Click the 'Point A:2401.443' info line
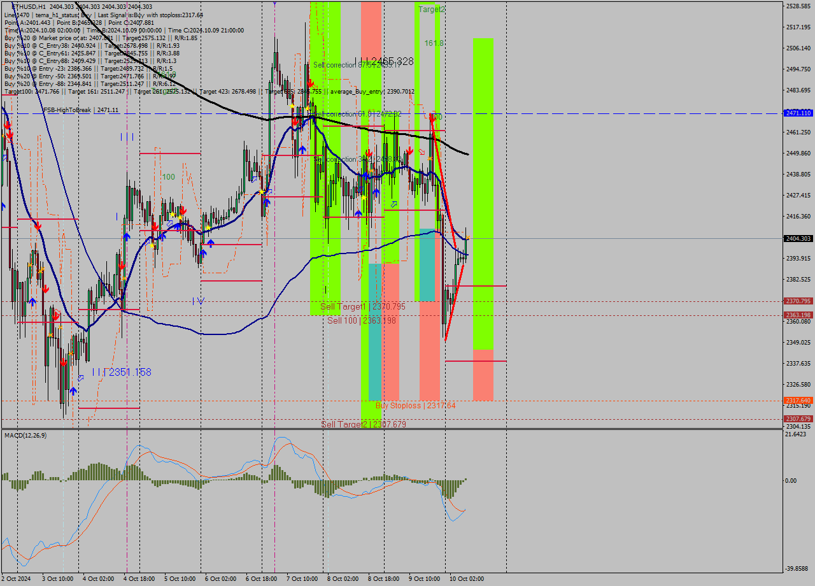 (x=79, y=22)
